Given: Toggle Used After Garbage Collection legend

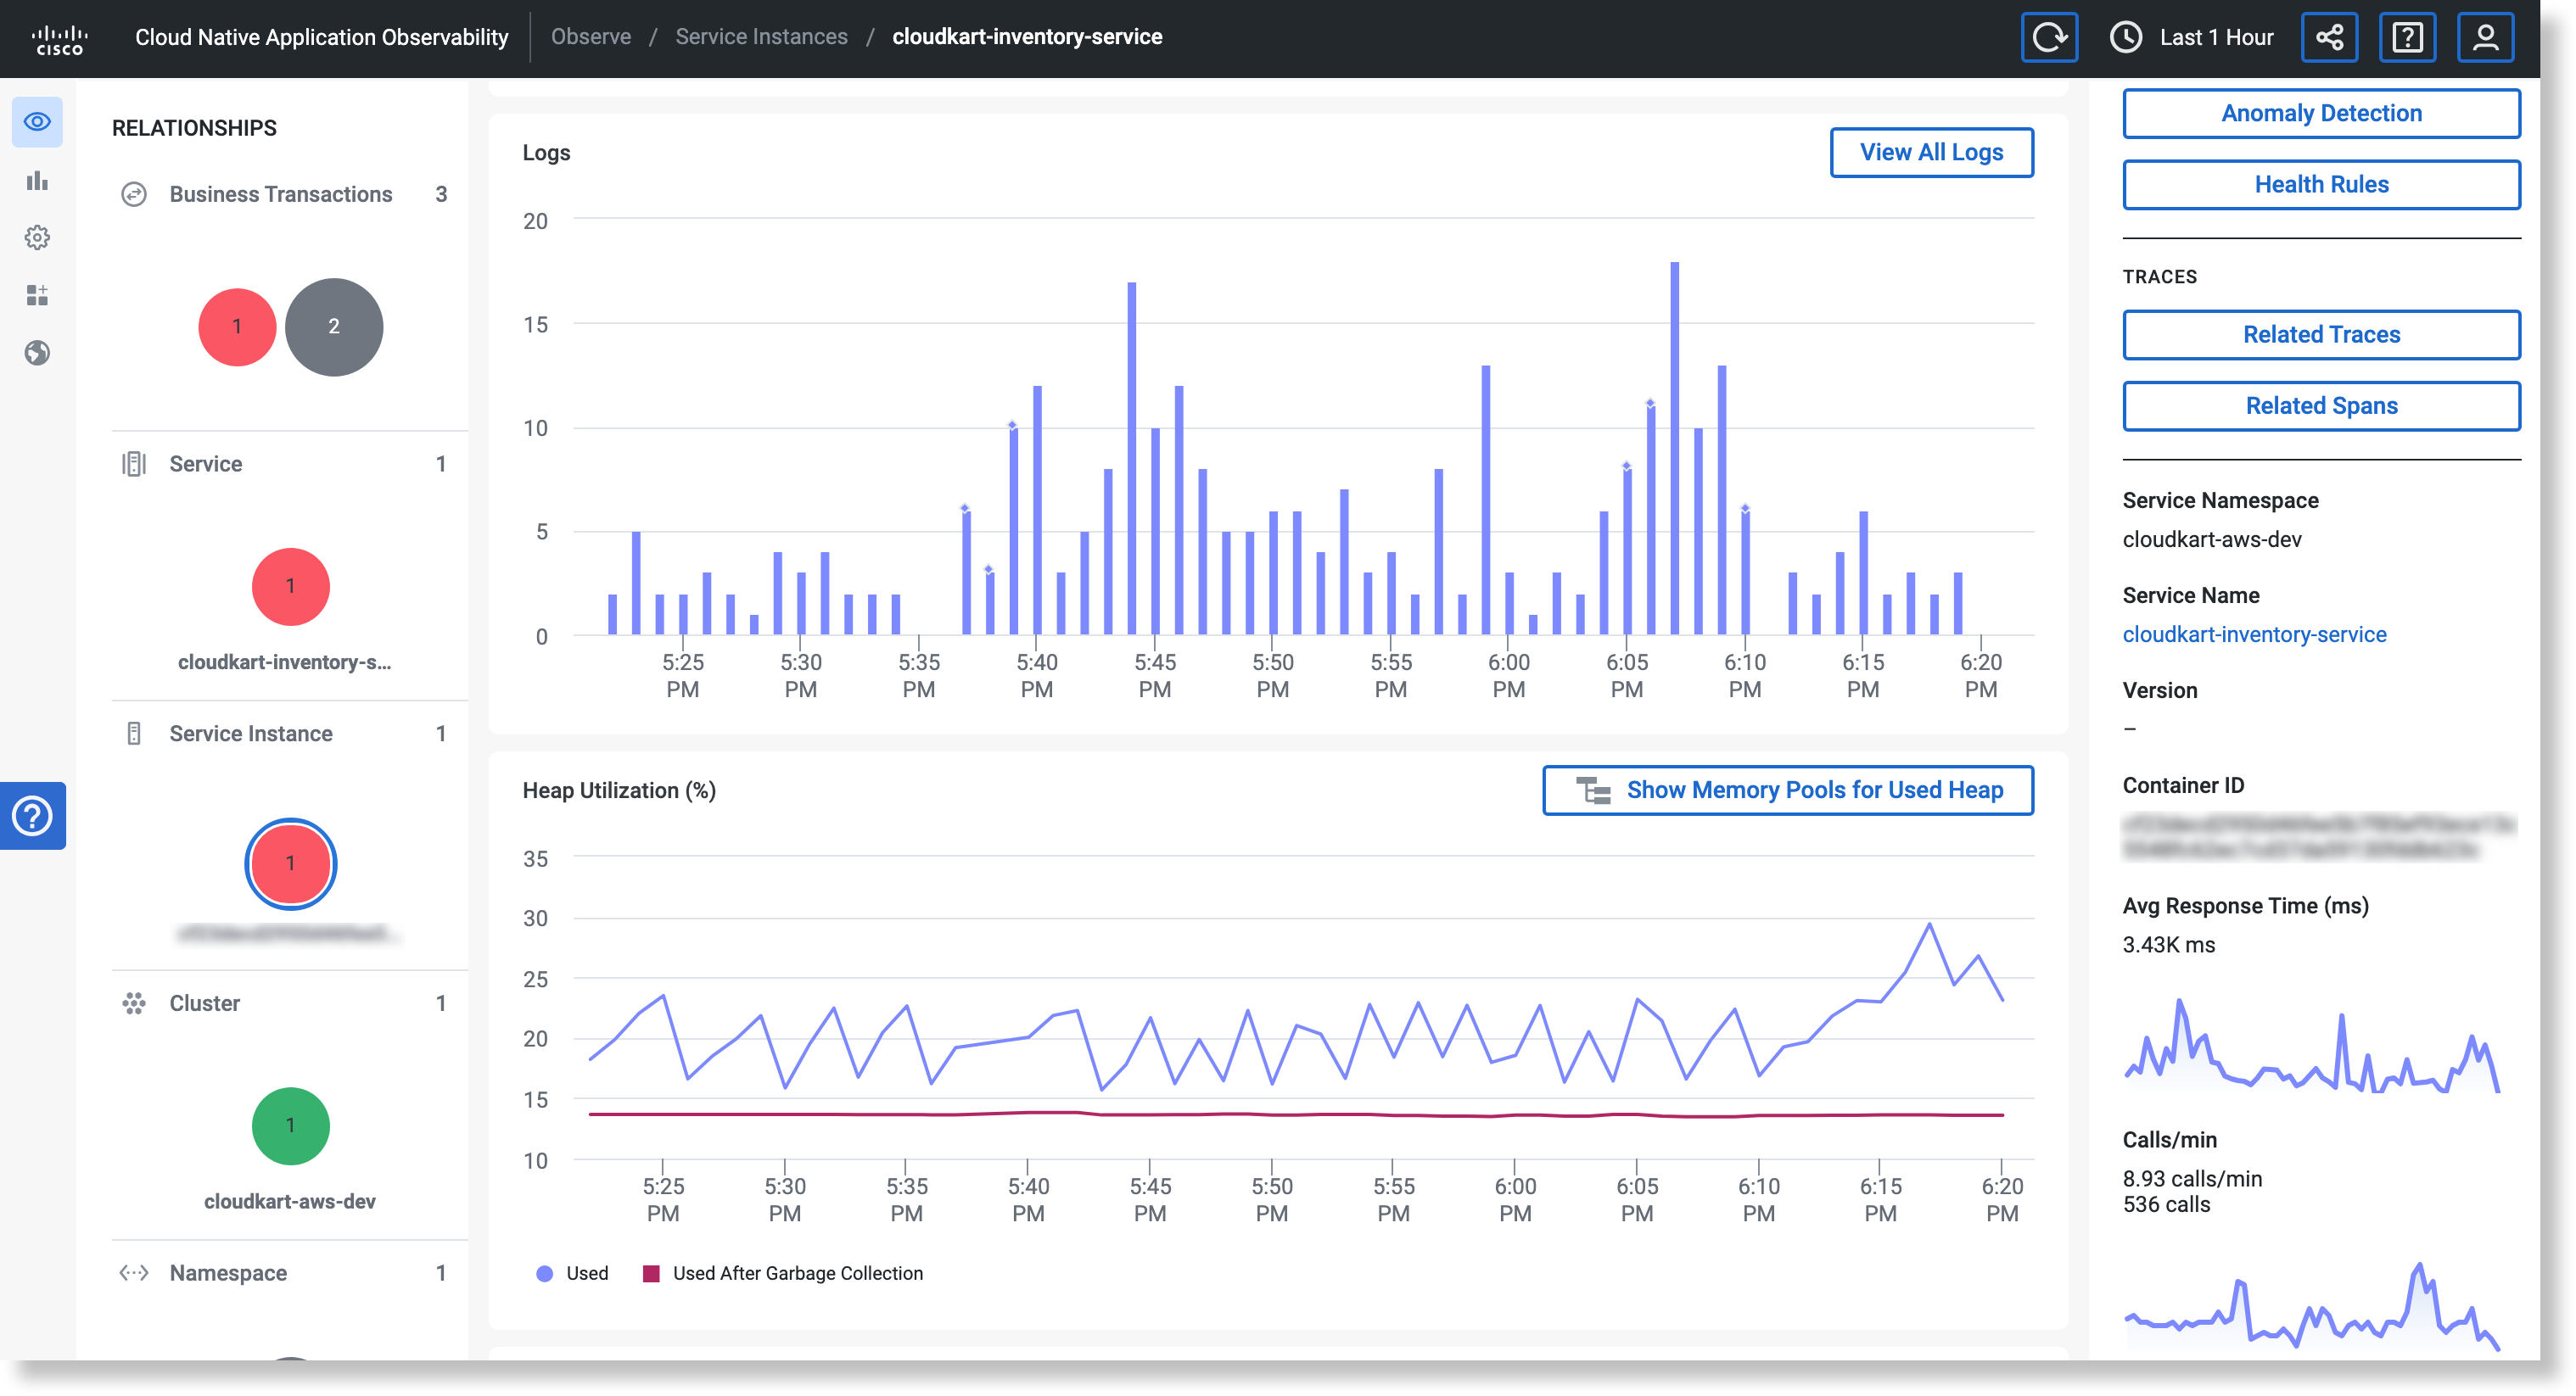Looking at the screenshot, I should click(x=783, y=1273).
